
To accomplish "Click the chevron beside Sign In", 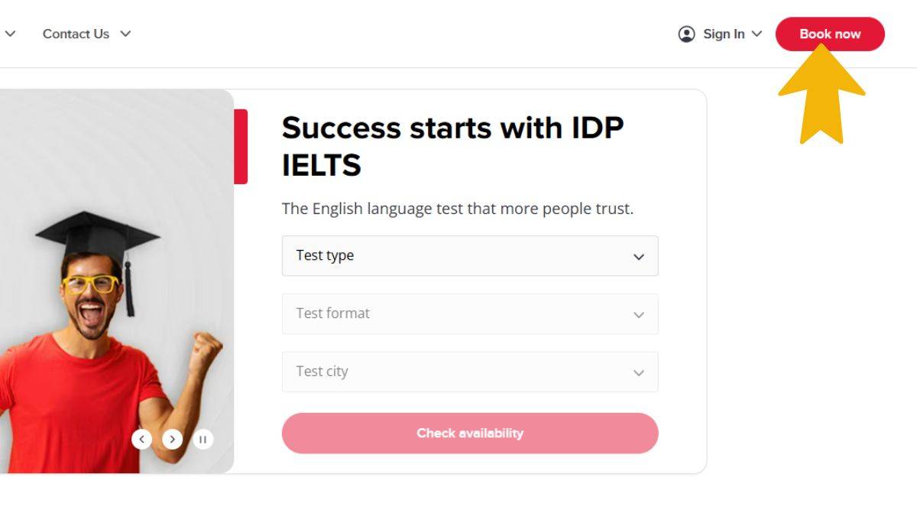I will [x=757, y=34].
